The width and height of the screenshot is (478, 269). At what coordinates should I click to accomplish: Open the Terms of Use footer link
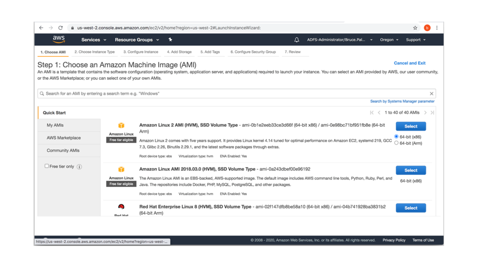pos(423,240)
